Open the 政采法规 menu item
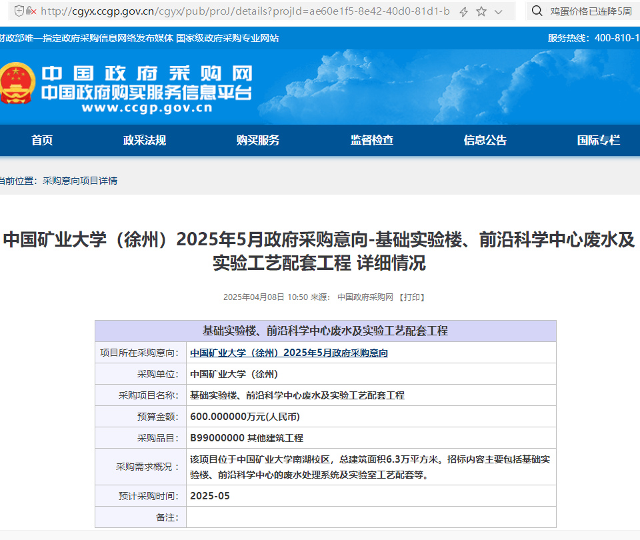 click(145, 140)
